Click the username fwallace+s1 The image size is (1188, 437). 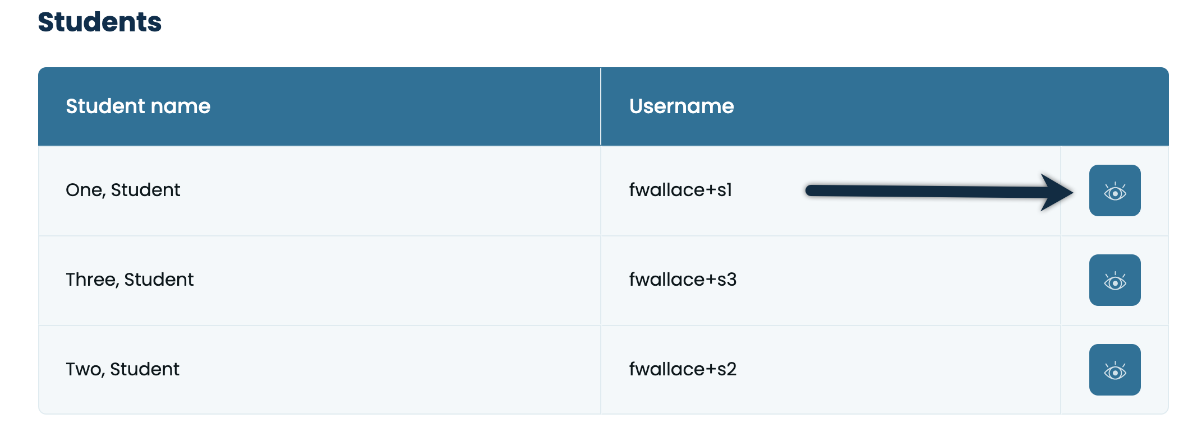click(680, 190)
